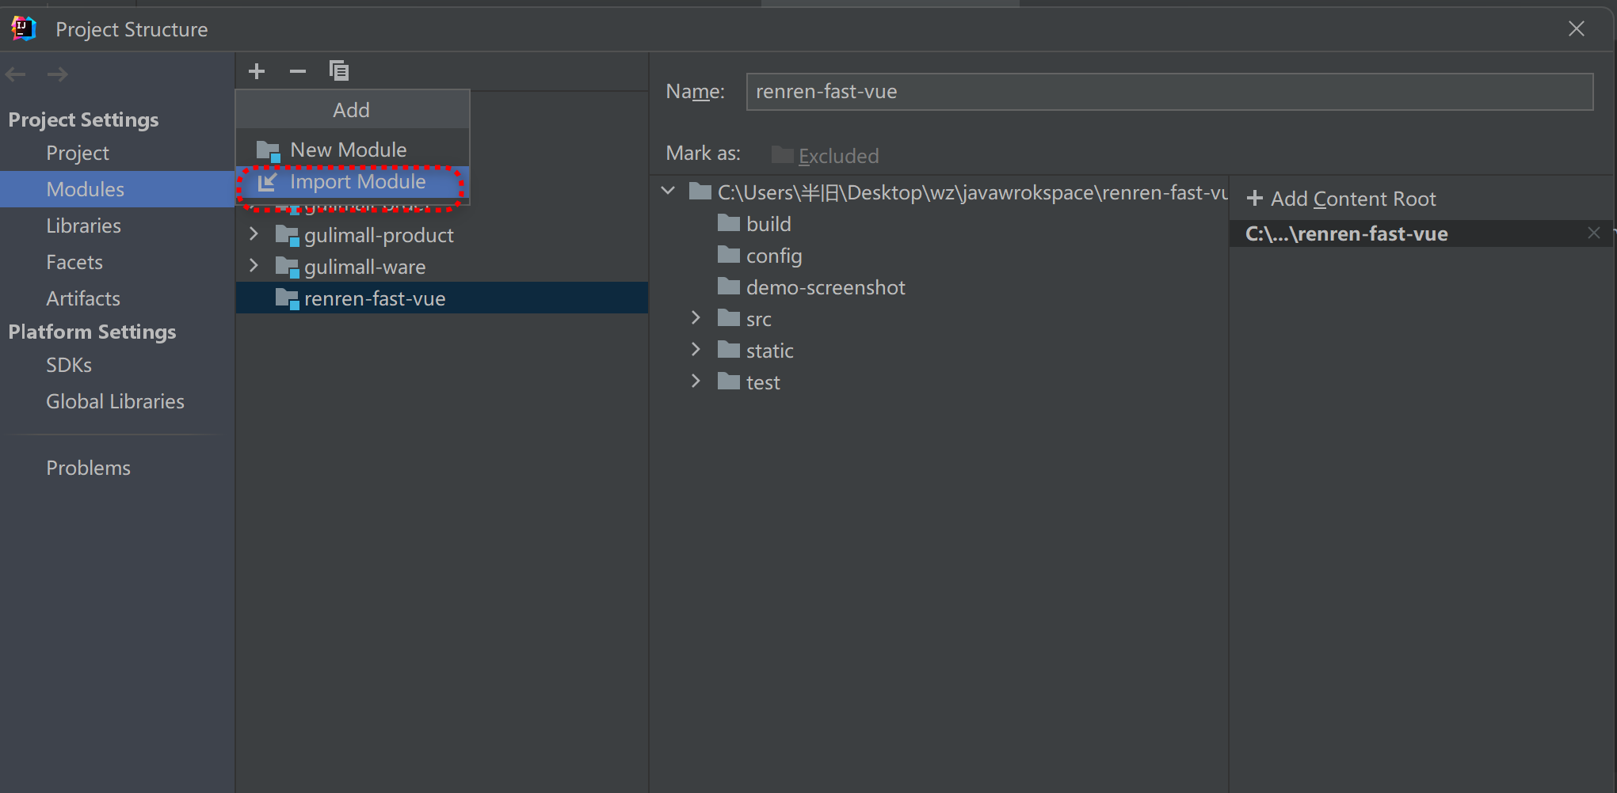The image size is (1617, 793).
Task: Click the New Module menu icon
Action: tap(269, 150)
